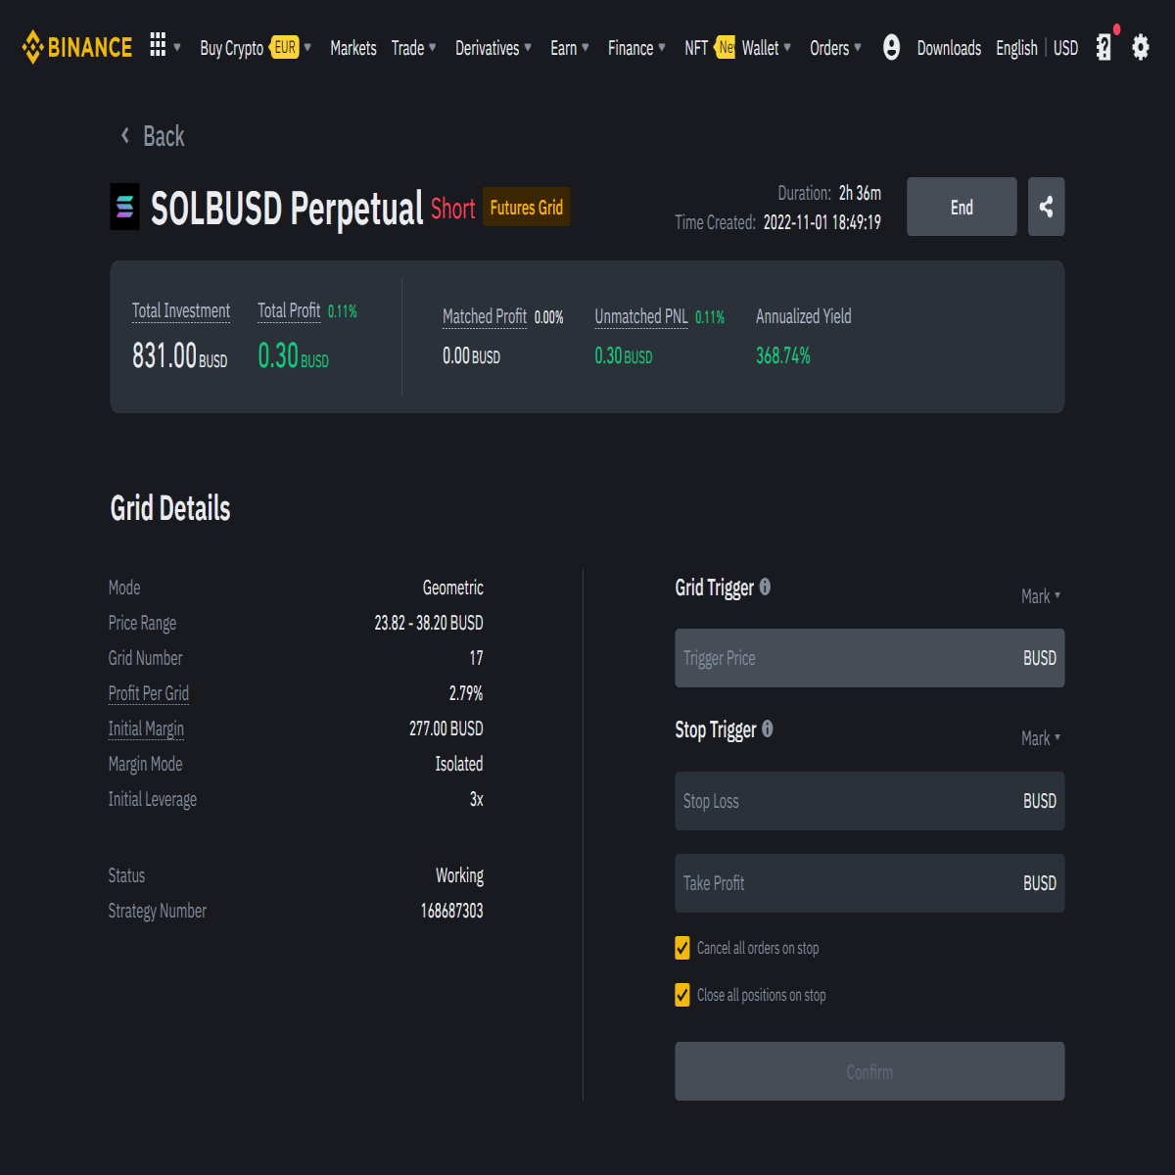Click the SOLBUSD Perpetual title
Screen dimensions: 1175x1175
click(287, 209)
